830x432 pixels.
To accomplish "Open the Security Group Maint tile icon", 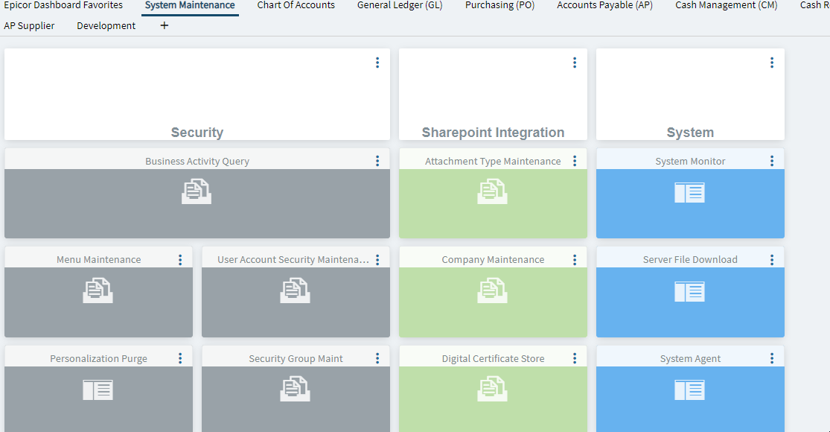I will coord(295,389).
